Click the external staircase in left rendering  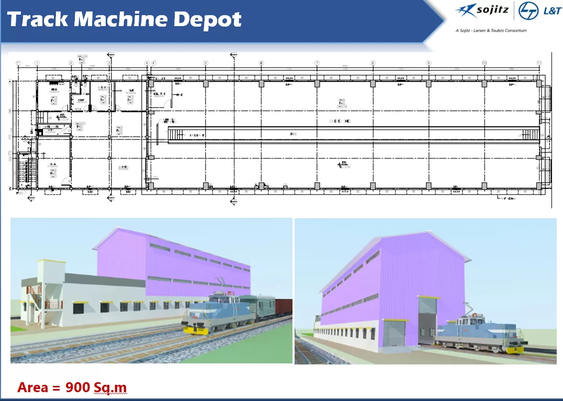pos(37,300)
